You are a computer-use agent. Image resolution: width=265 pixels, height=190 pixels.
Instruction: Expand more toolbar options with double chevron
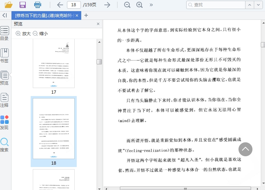pyautogui.click(x=151, y=5)
